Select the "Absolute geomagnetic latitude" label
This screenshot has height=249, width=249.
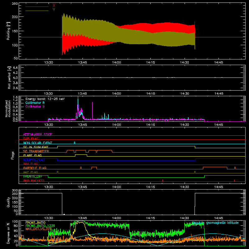coord(215,223)
